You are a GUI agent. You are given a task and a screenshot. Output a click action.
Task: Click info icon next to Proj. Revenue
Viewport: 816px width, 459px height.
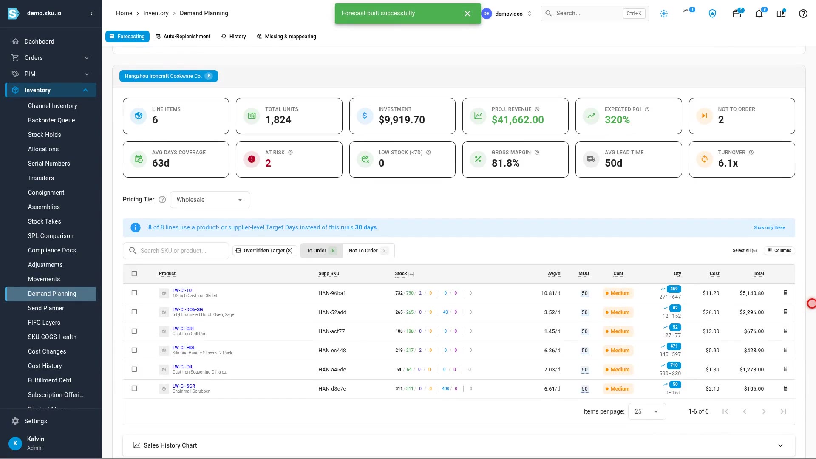537,109
